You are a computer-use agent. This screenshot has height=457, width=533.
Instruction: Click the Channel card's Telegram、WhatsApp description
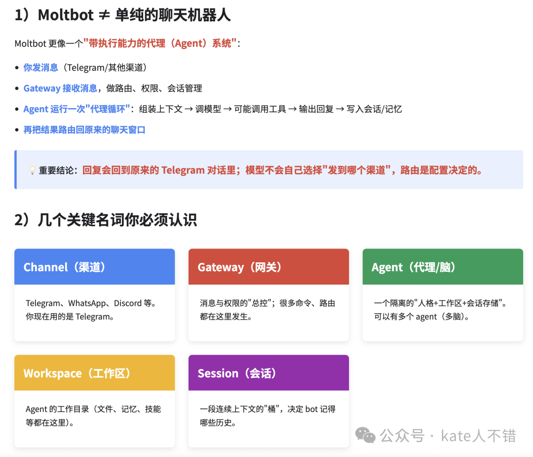tap(91, 310)
